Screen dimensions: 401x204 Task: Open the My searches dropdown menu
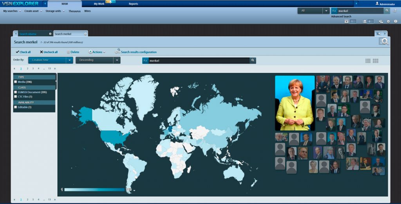(12, 11)
